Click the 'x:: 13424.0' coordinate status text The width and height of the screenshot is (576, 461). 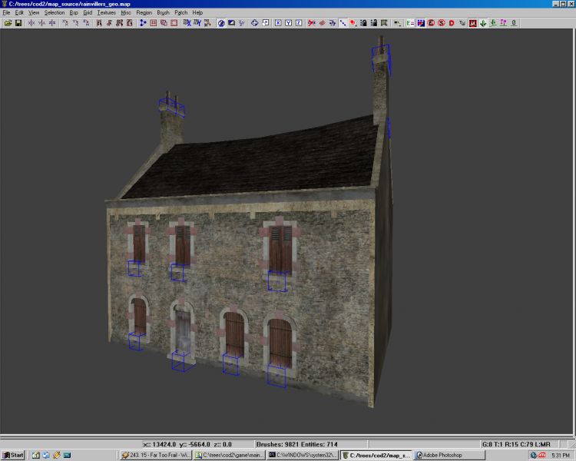(x=160, y=444)
